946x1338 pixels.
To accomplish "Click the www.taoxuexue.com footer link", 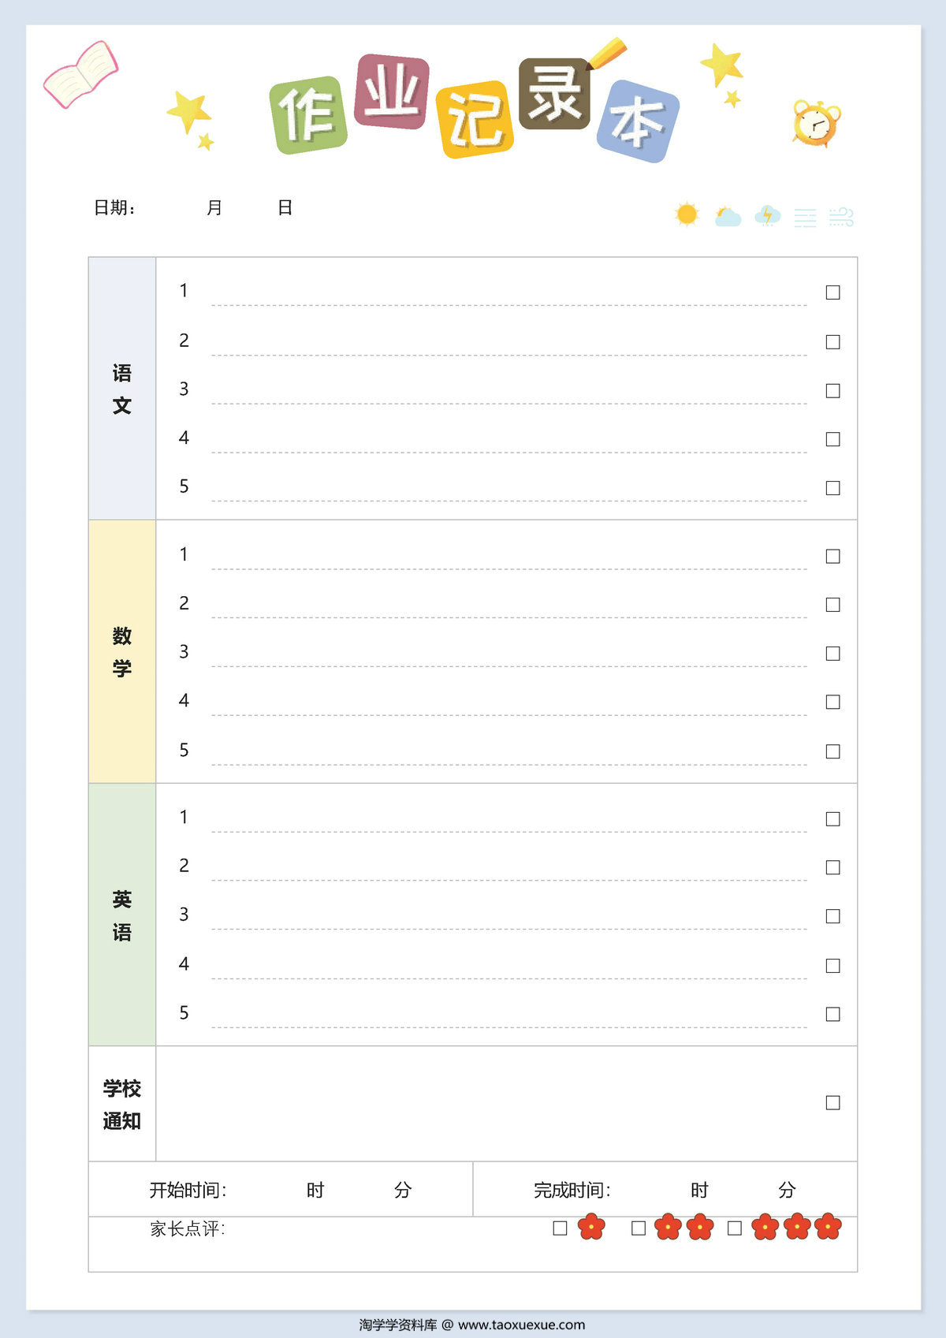I will [521, 1325].
